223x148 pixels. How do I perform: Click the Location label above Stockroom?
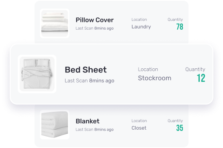click(148, 70)
